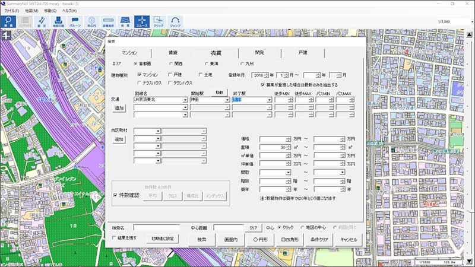The height and width of the screenshot is (267, 475).
Task: Switch to the マンション tab
Action: [129, 53]
